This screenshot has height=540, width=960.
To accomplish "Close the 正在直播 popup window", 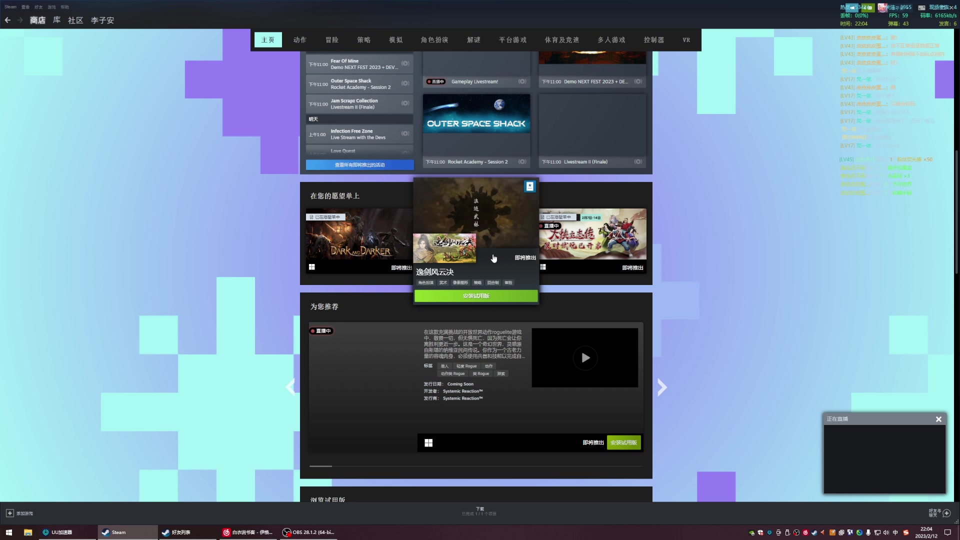I will point(938,419).
